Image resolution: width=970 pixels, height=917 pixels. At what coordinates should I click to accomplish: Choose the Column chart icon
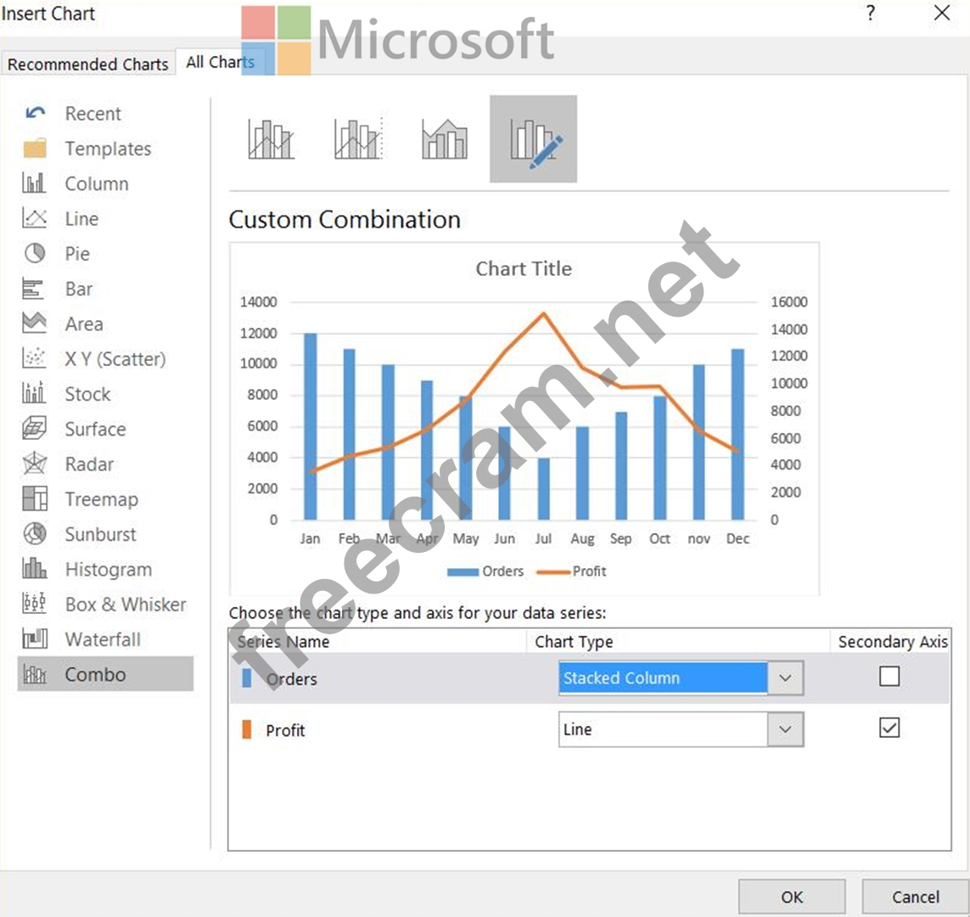click(34, 183)
